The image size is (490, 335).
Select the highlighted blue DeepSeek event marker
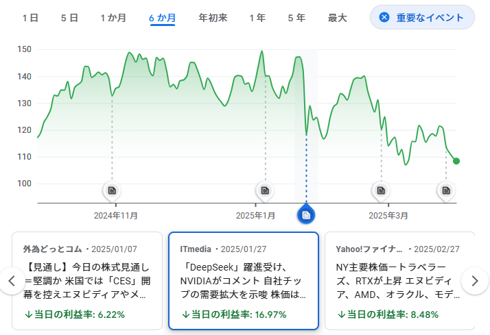coord(306,214)
